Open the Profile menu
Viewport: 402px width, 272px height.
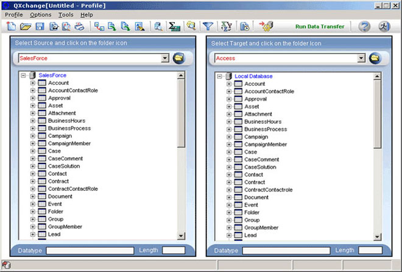14,15
